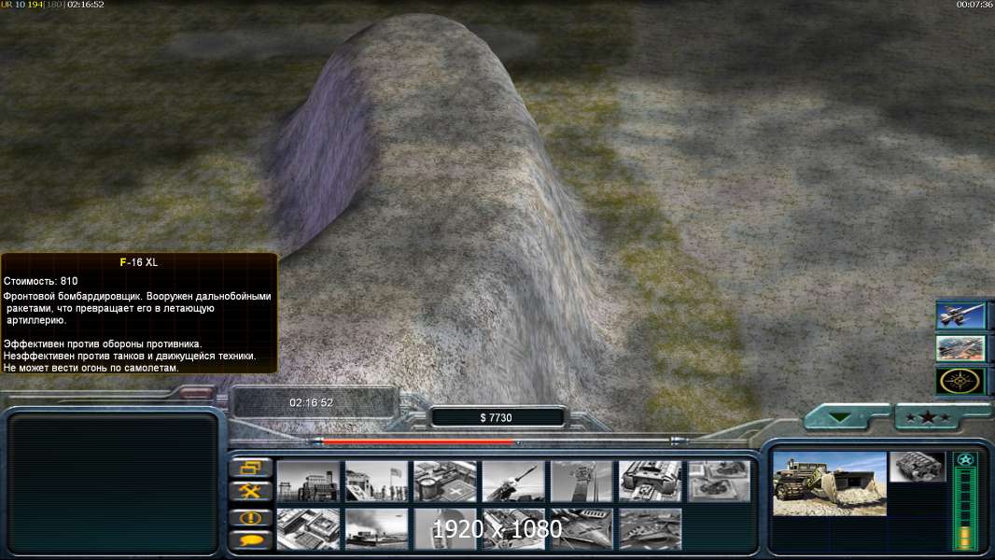Choose the build icon showing smoke over water
Viewport: 995px width, 560px height.
click(x=377, y=528)
